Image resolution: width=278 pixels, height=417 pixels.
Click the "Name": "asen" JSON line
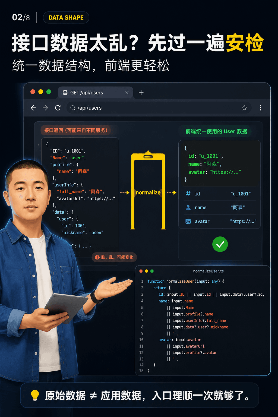tap(68, 158)
